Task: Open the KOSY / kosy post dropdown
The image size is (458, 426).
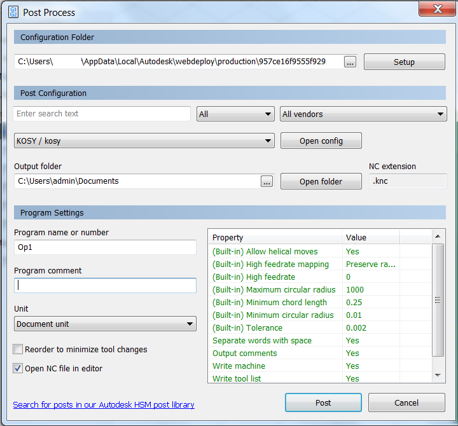Action: 144,141
